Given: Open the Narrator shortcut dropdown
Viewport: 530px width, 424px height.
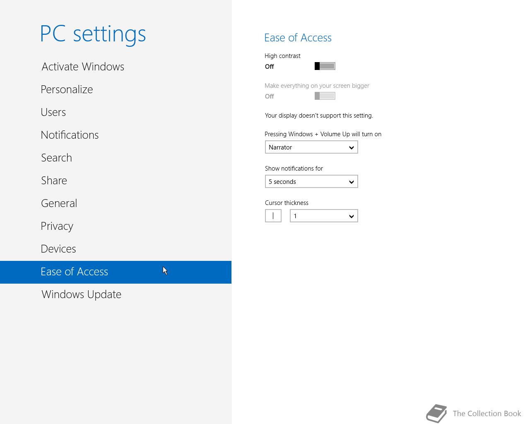Looking at the screenshot, I should pos(311,147).
